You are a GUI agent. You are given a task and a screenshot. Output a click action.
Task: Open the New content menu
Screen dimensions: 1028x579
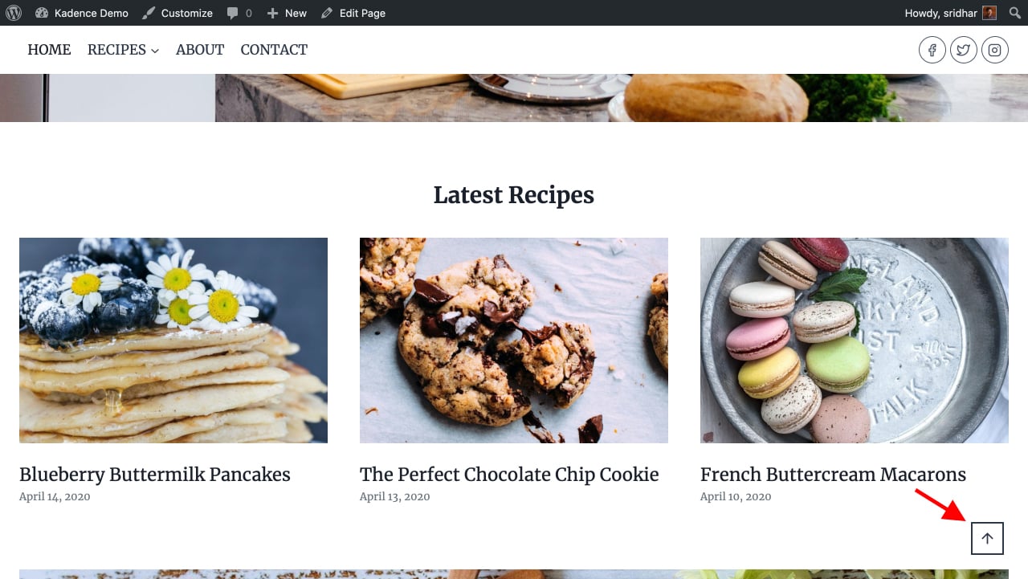point(287,13)
